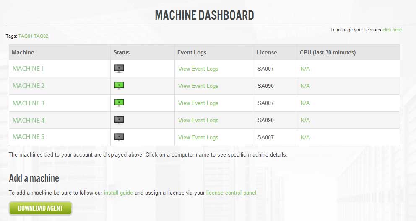This screenshot has height=221, width=416.
Task: View Event Logs for Machine 2
Action: tap(198, 86)
